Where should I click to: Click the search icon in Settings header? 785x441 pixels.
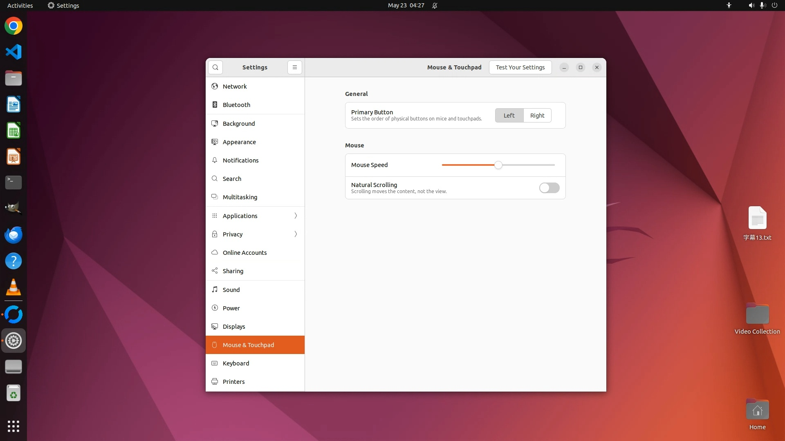click(215, 67)
